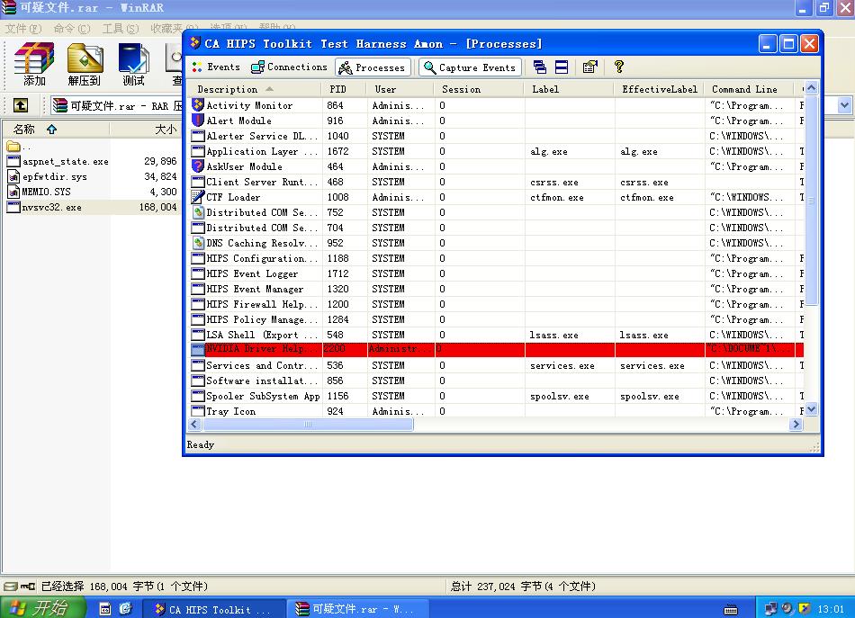This screenshot has height=618, width=855.
Task: Open WinRAR Tools (工具) menu
Action: [121, 29]
